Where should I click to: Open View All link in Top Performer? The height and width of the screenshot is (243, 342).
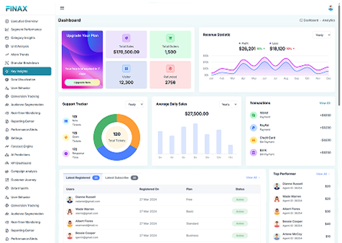(322, 174)
